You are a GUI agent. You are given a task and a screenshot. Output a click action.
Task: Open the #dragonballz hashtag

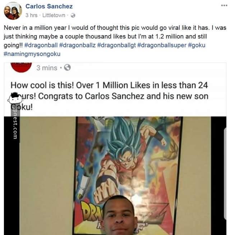tap(77, 45)
